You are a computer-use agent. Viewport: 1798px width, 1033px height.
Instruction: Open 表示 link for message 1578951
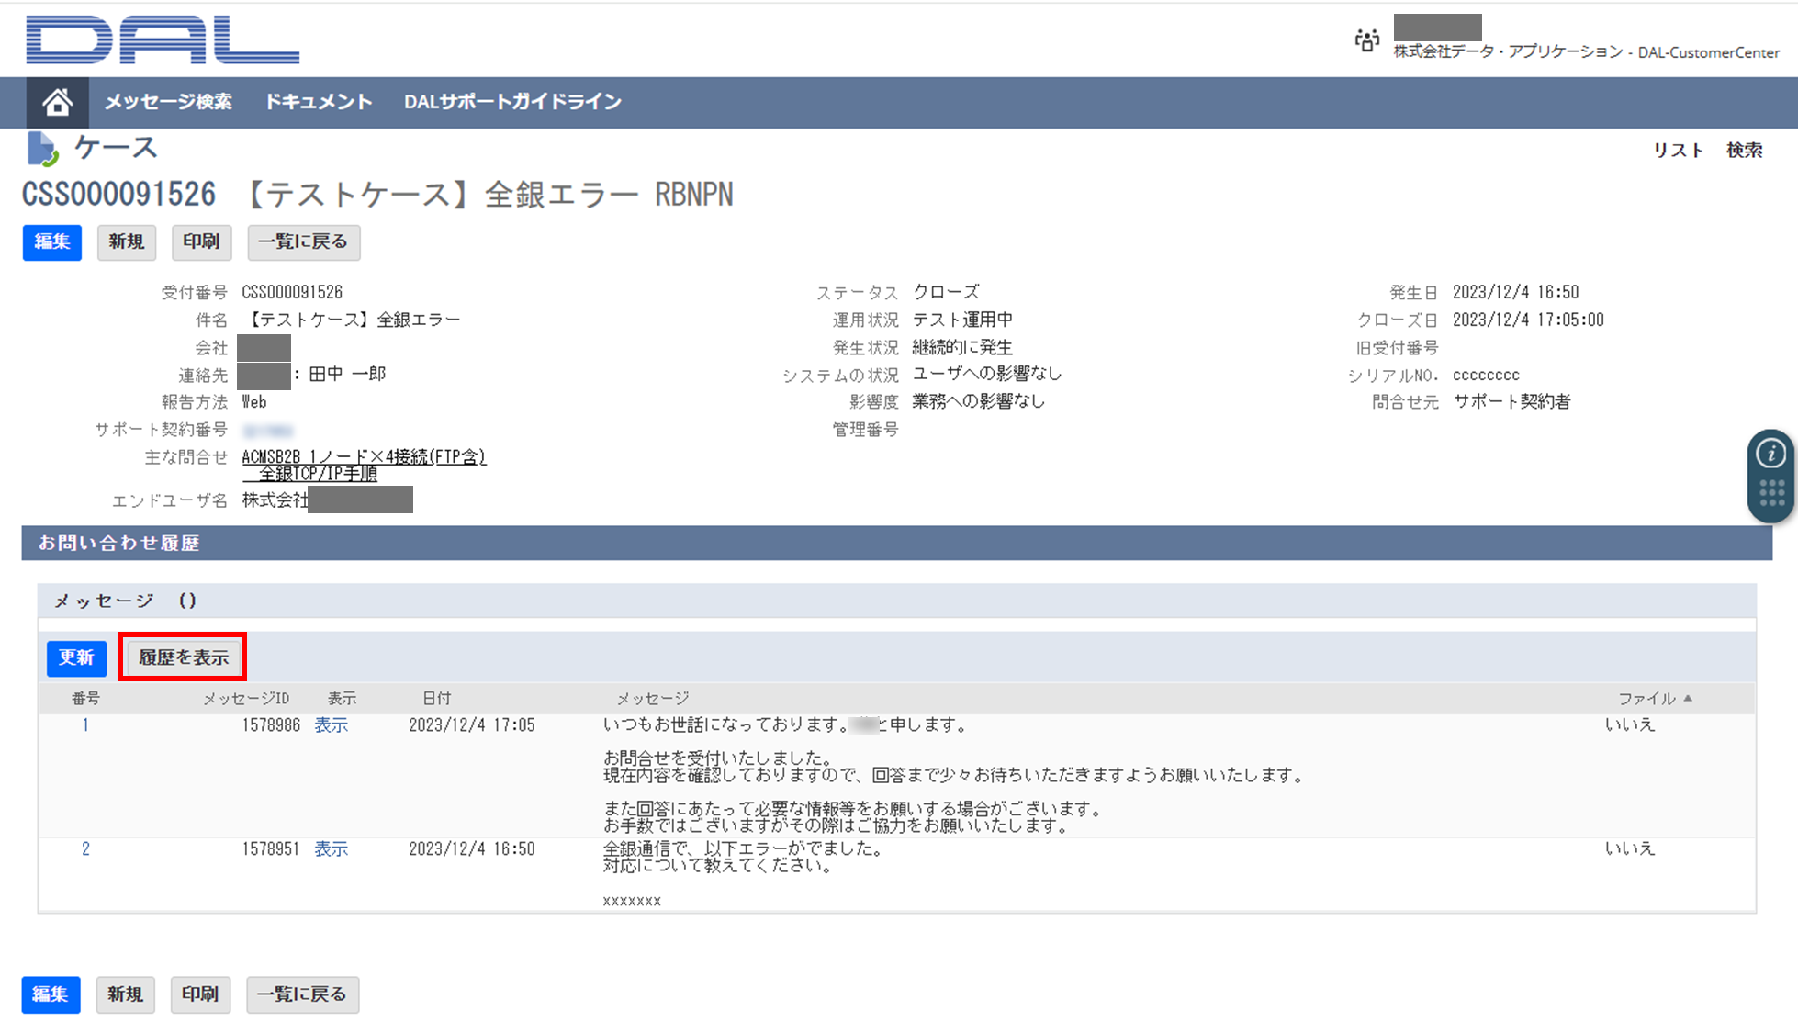pyautogui.click(x=332, y=849)
